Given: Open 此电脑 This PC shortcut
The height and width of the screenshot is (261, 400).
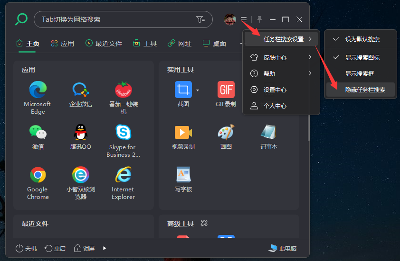Looking at the screenshot, I should pos(282,248).
